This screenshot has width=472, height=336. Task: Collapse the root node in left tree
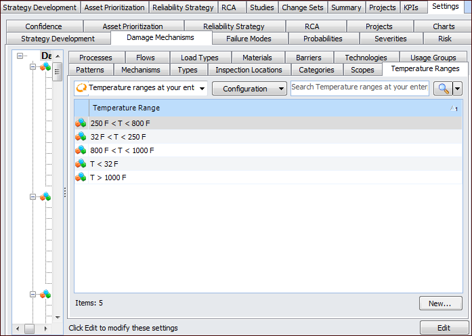(20, 56)
